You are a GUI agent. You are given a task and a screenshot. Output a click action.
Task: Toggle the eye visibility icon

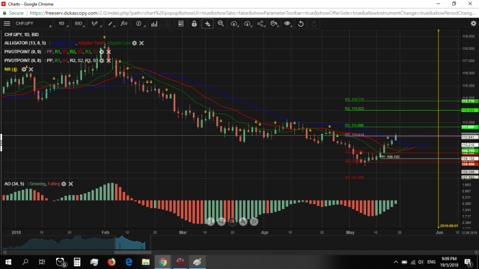(x=287, y=23)
